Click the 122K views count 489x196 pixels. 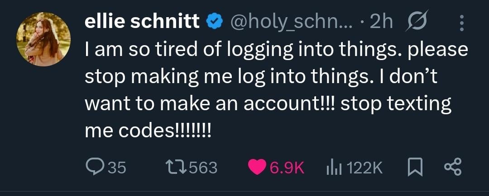point(364,168)
